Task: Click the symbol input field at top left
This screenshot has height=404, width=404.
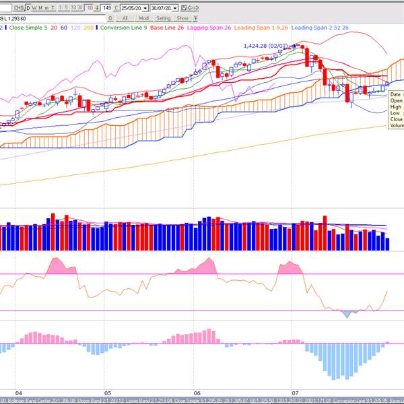Action: point(5,8)
